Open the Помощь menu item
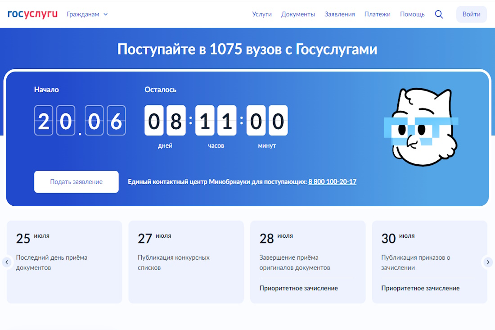Viewport: 495px width, 330px height. click(x=412, y=14)
